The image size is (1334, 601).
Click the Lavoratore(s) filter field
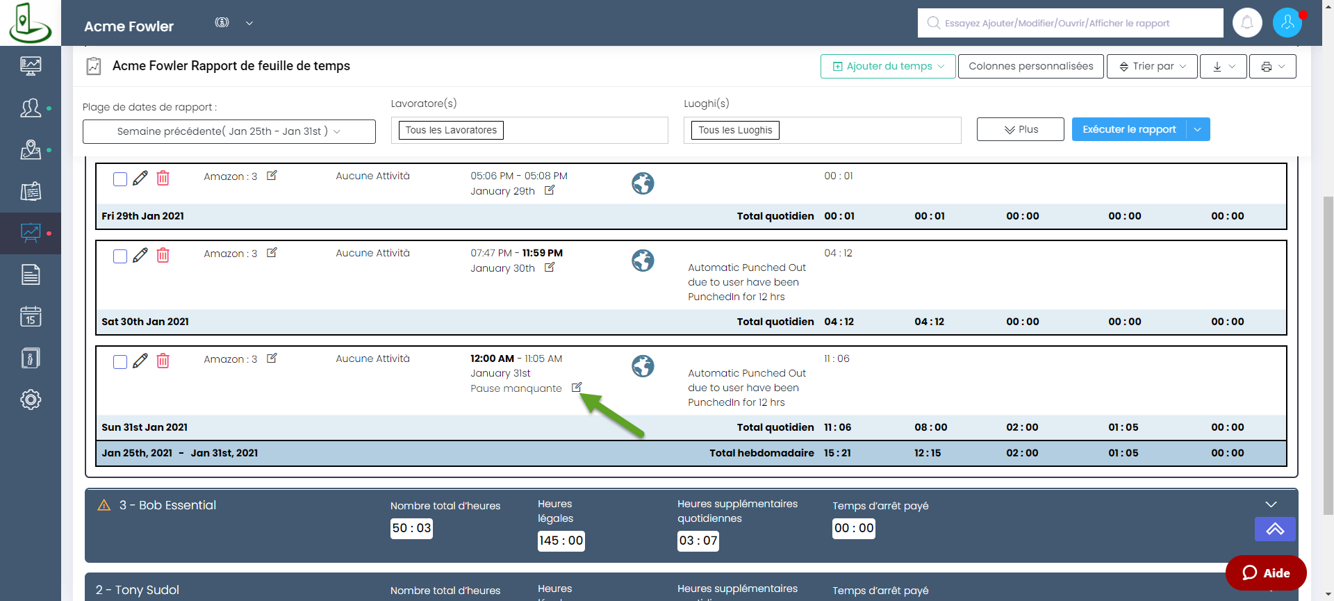pos(529,130)
